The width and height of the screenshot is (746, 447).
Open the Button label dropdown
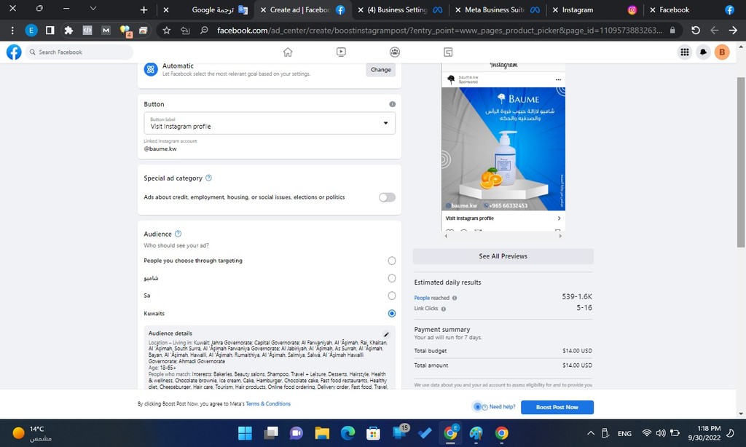(x=270, y=123)
